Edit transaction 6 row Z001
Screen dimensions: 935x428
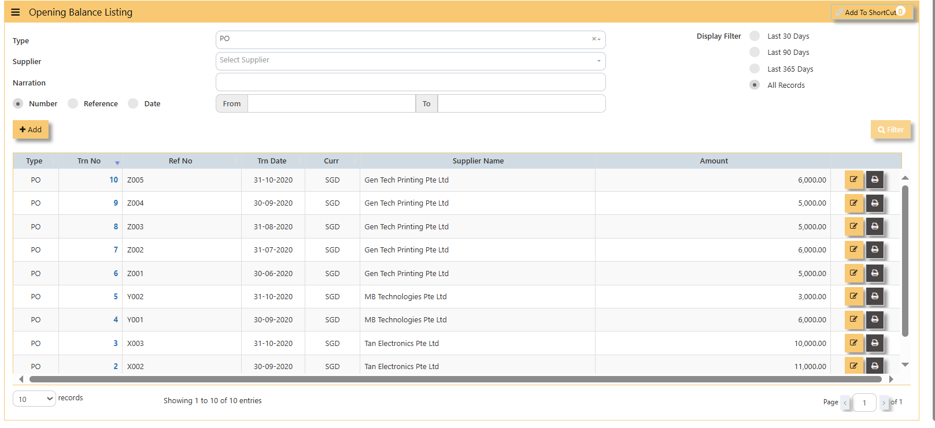coord(853,273)
